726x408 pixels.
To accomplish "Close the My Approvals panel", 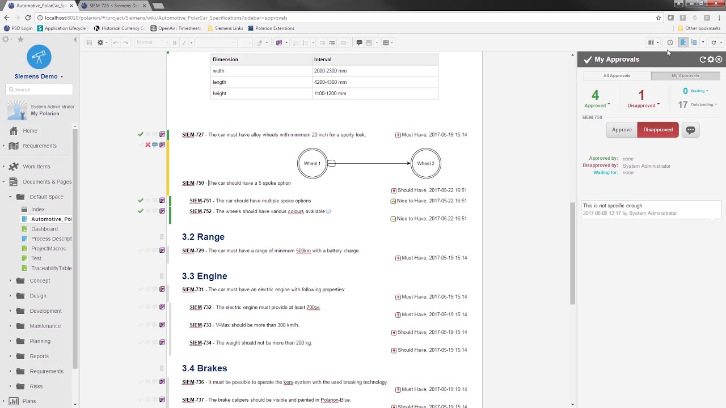I will pos(719,59).
